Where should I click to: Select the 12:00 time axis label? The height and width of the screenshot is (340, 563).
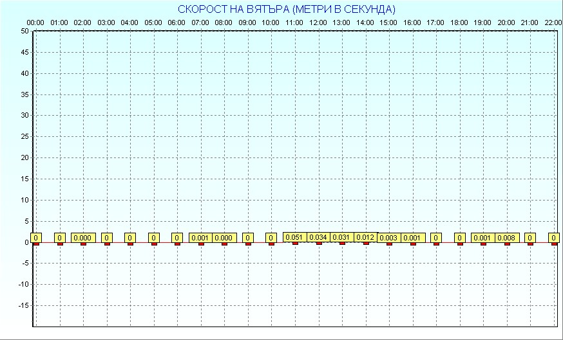tap(318, 22)
